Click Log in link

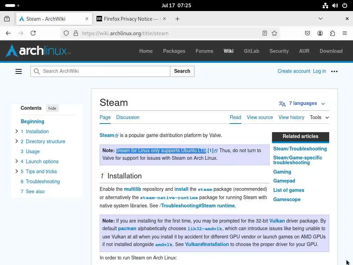click(x=320, y=71)
